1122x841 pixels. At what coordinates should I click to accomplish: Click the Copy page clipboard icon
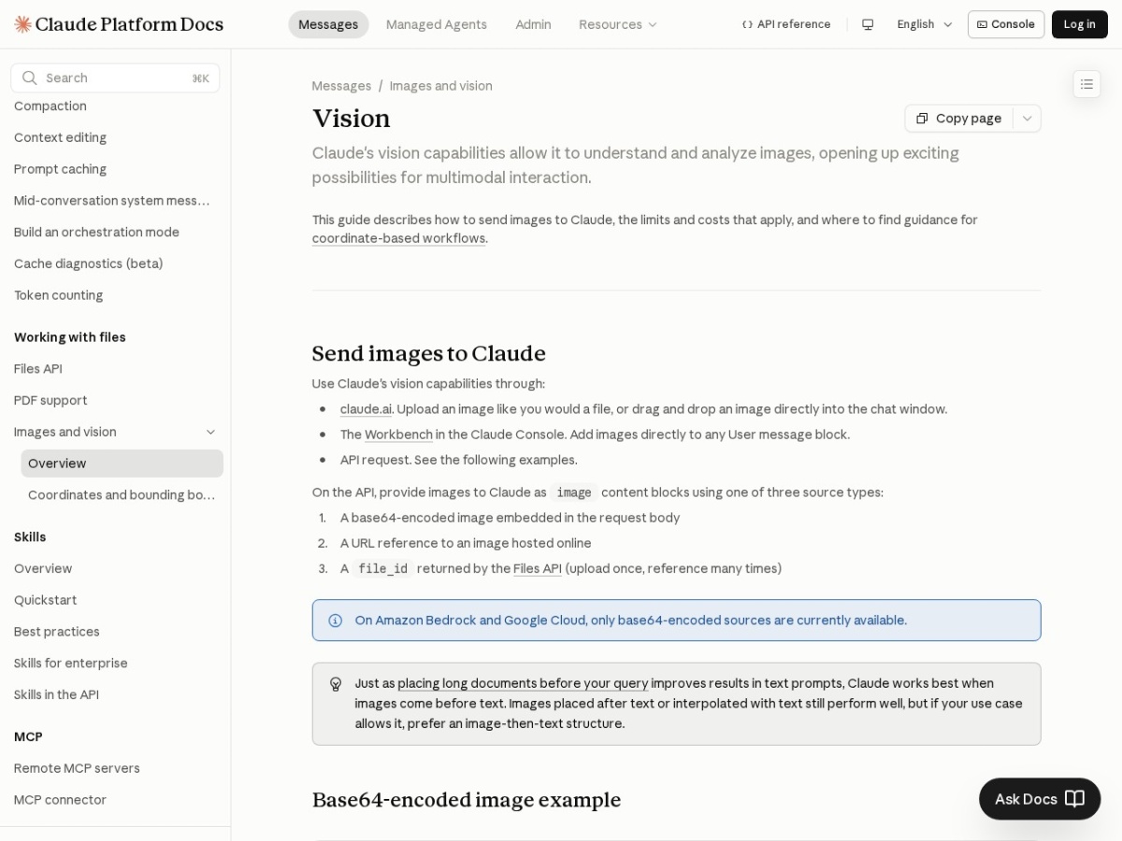922,119
